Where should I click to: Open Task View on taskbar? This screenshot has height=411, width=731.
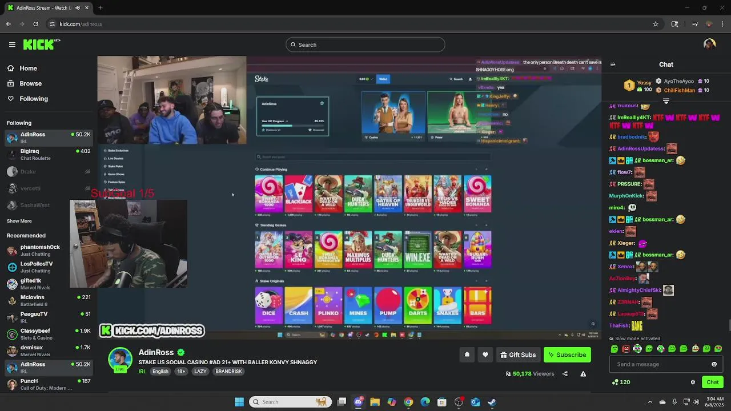pos(342,402)
